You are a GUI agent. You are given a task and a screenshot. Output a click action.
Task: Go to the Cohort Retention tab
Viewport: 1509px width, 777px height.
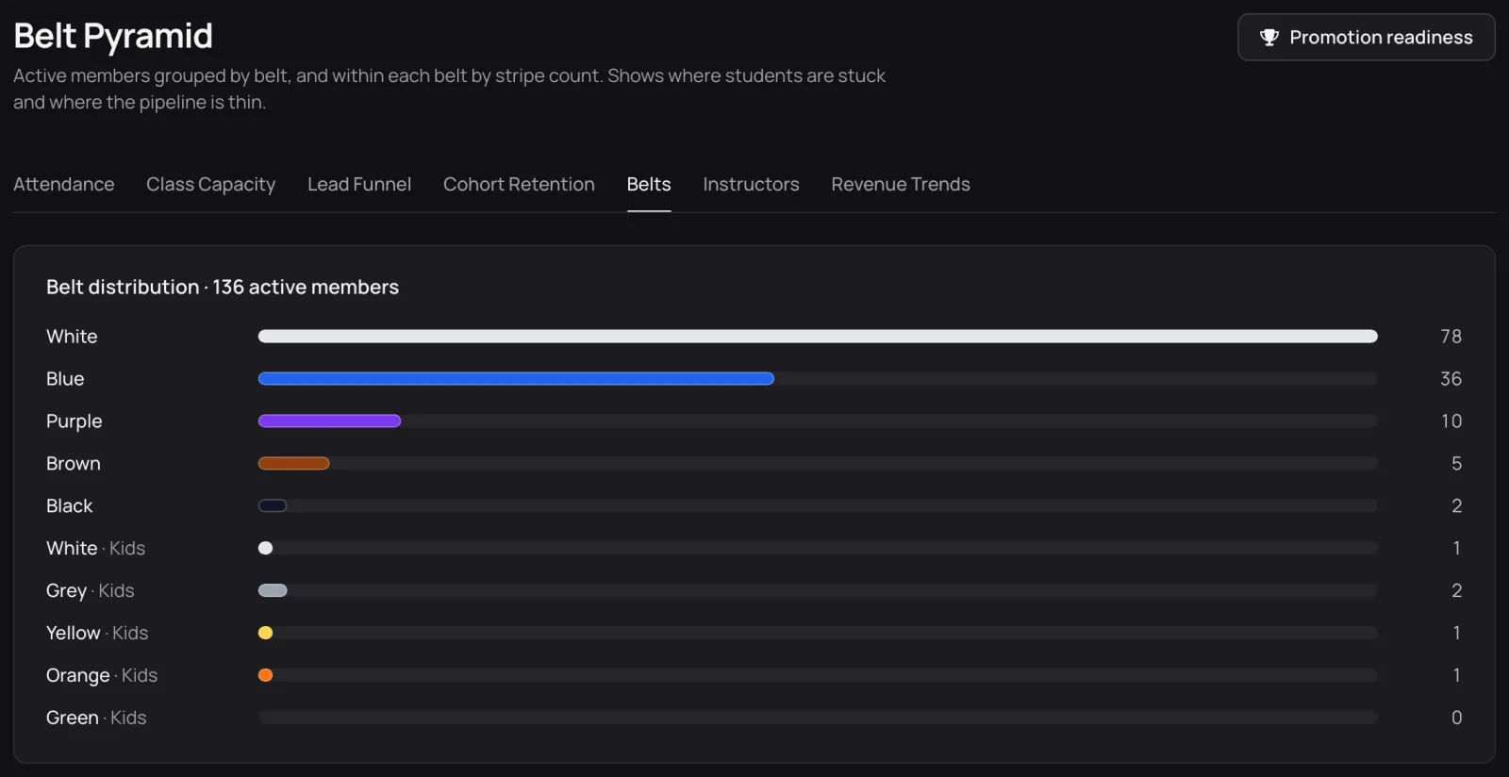(519, 184)
